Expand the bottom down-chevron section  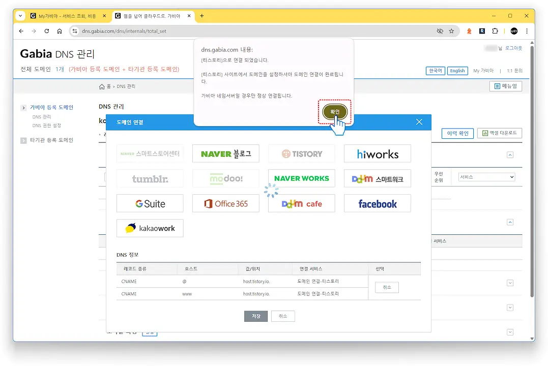[x=510, y=332]
